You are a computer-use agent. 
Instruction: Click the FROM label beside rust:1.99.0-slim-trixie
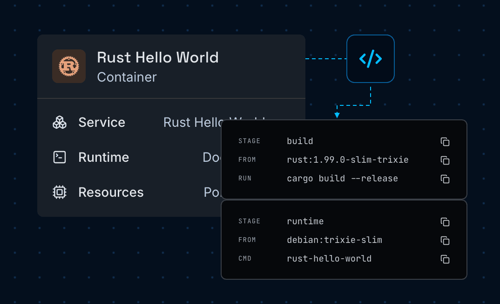(x=247, y=159)
